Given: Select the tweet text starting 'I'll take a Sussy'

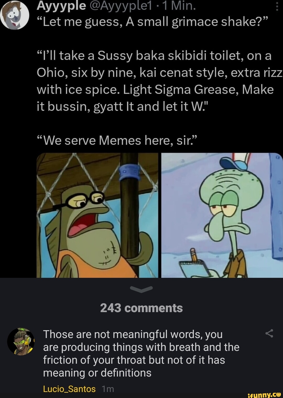Looking at the screenshot, I should click(159, 81).
